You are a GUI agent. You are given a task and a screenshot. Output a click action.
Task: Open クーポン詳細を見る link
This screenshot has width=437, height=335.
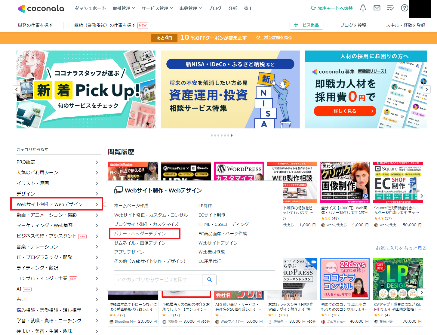274,38
